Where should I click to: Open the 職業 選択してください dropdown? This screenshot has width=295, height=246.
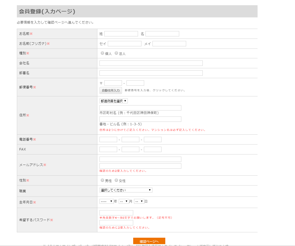click(x=126, y=190)
